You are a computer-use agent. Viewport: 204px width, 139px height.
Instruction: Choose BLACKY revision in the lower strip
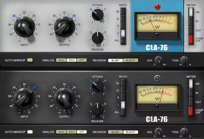point(131,132)
